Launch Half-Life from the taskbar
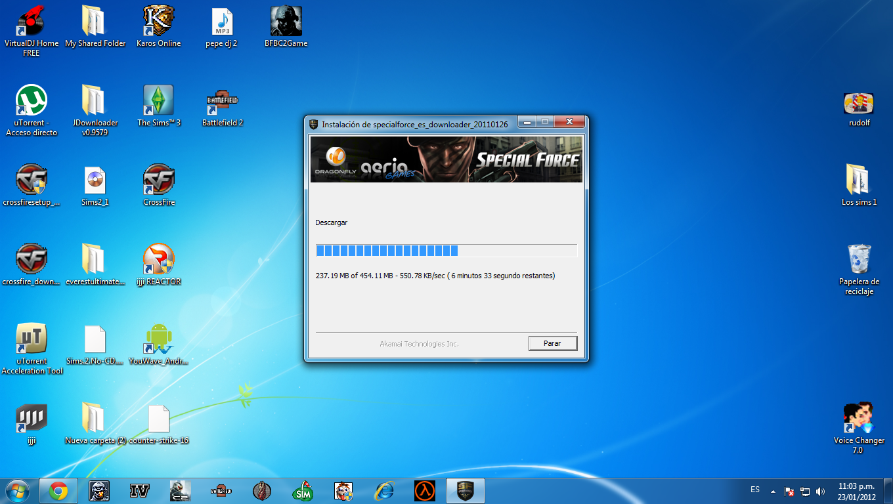Screen dimensions: 893x504 [425, 491]
